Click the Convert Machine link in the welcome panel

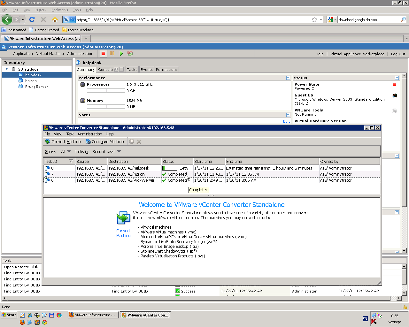click(123, 233)
